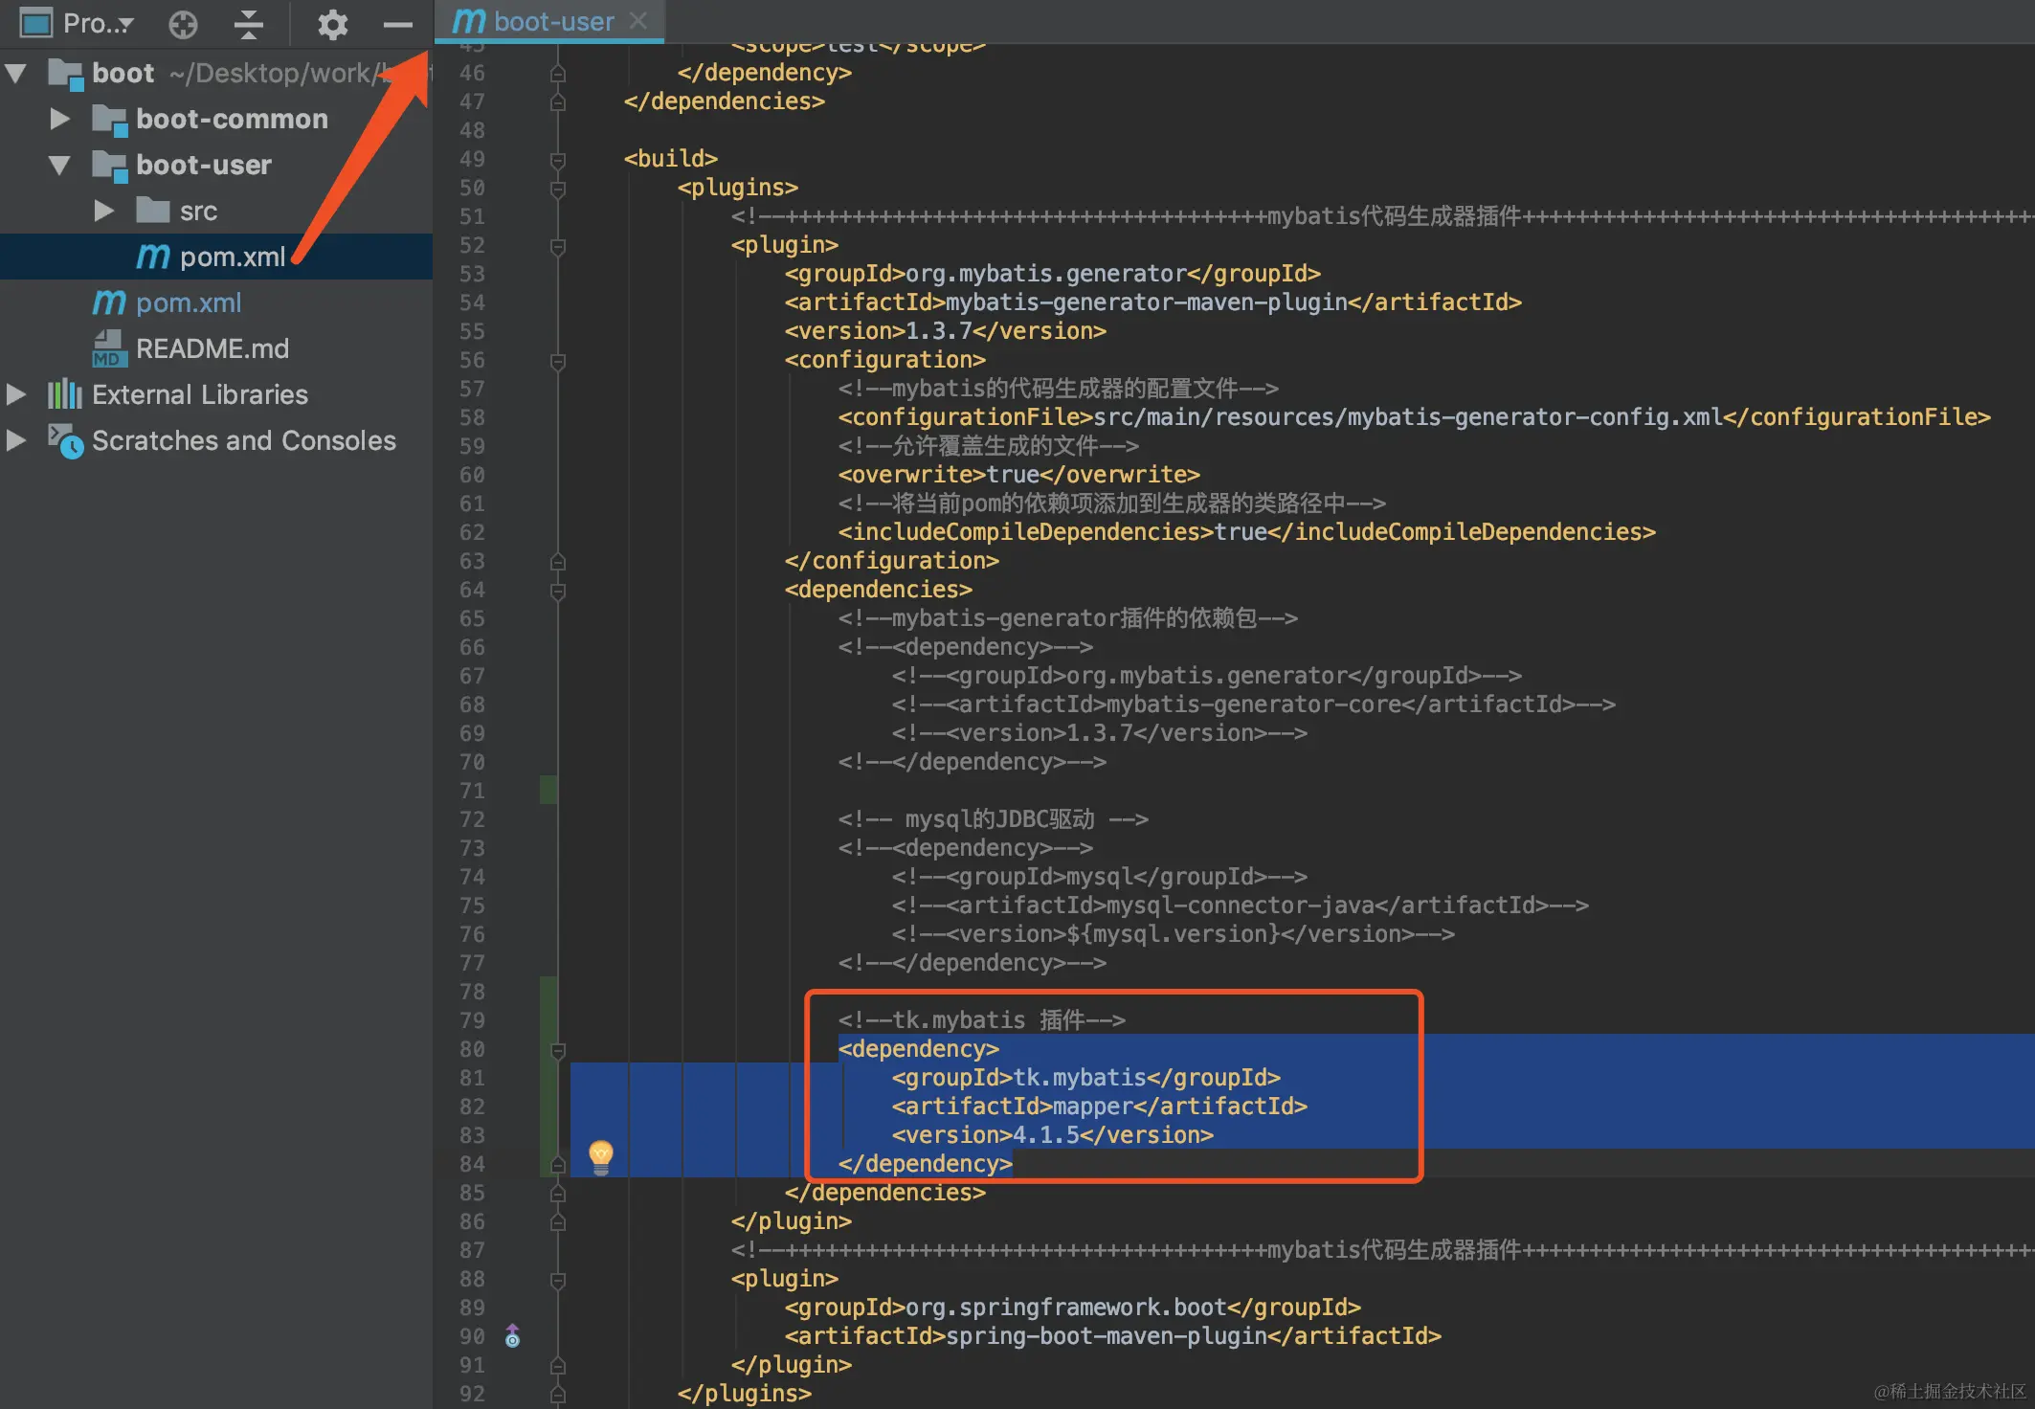The image size is (2035, 1409).
Task: Click the Project panel window icon
Action: pos(36,23)
